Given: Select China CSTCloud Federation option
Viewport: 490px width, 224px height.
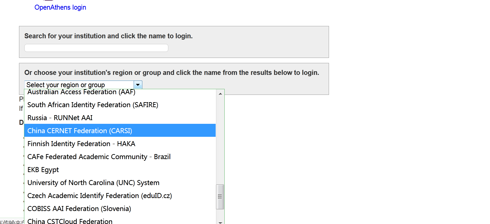Looking at the screenshot, I should click(70, 221).
